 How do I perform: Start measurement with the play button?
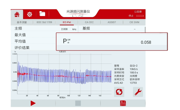(33, 103)
